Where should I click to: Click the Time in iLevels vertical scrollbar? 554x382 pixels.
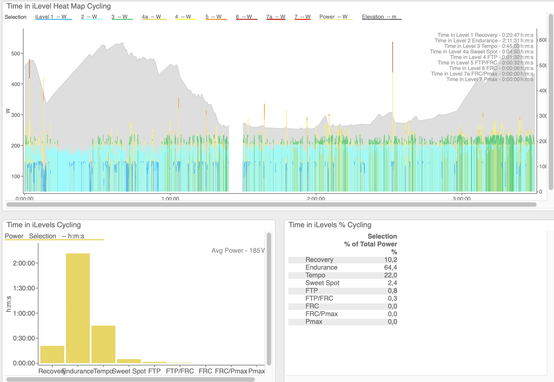(269, 299)
